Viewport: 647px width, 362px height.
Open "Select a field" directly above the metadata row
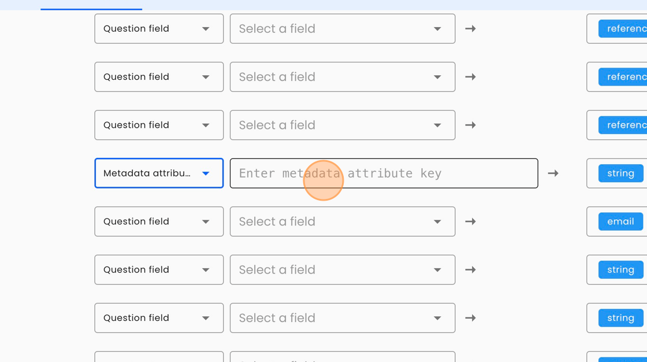pyautogui.click(x=342, y=125)
